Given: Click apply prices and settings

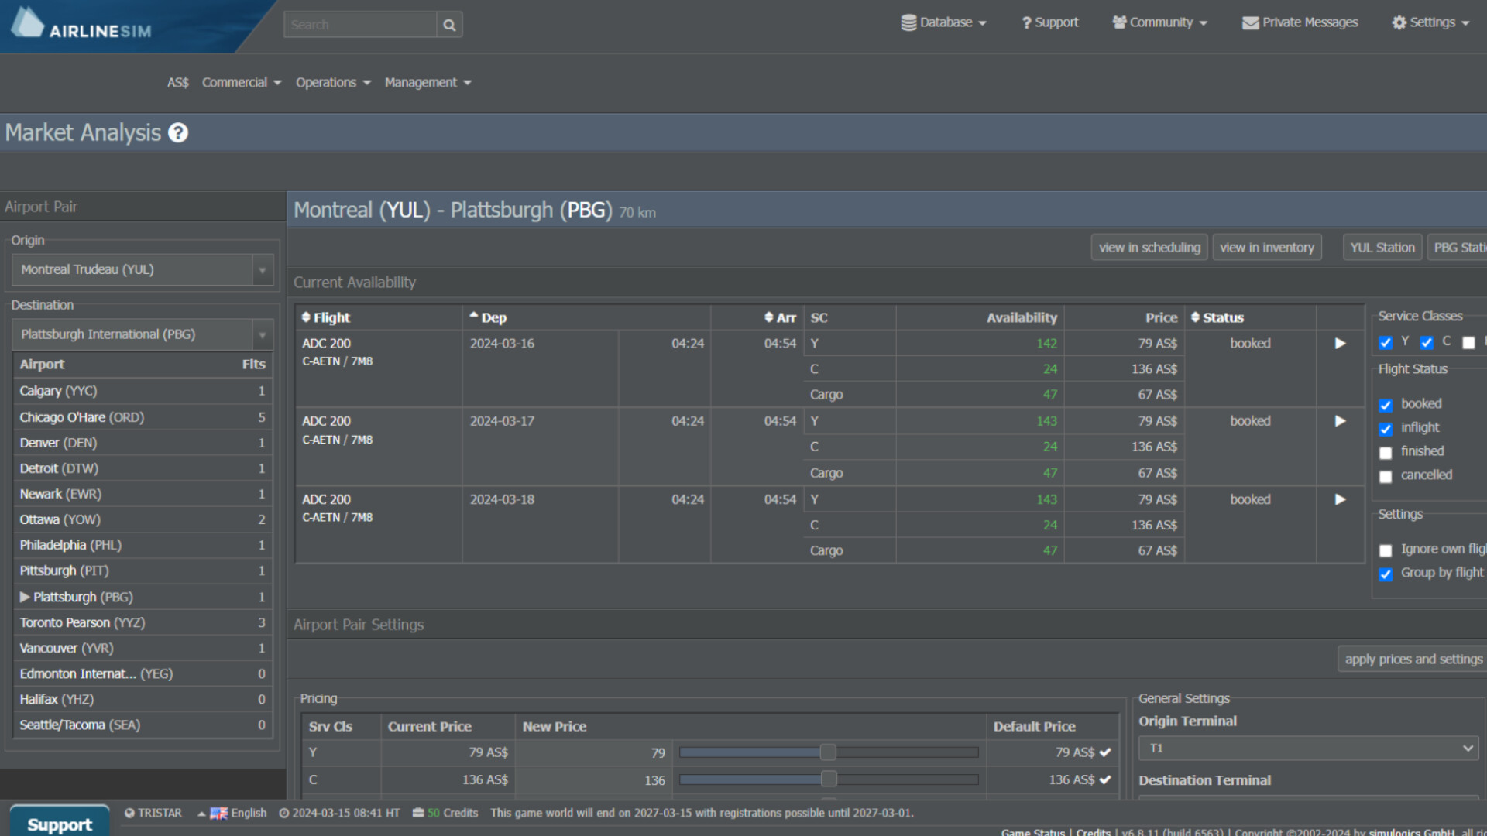Looking at the screenshot, I should (1413, 659).
